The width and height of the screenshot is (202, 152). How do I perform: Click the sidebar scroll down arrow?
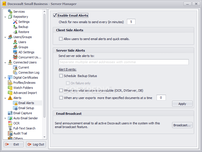(x=45, y=137)
